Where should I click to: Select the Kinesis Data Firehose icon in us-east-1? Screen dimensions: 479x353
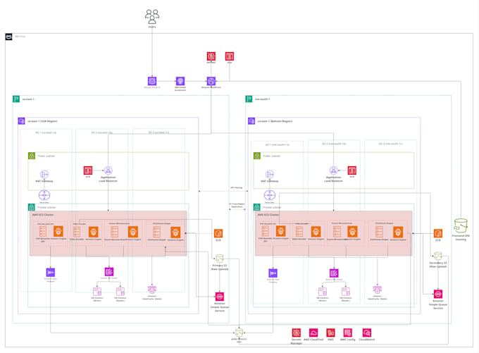51,272
